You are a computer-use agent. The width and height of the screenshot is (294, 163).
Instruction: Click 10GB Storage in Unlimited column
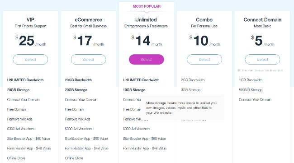(x=134, y=90)
